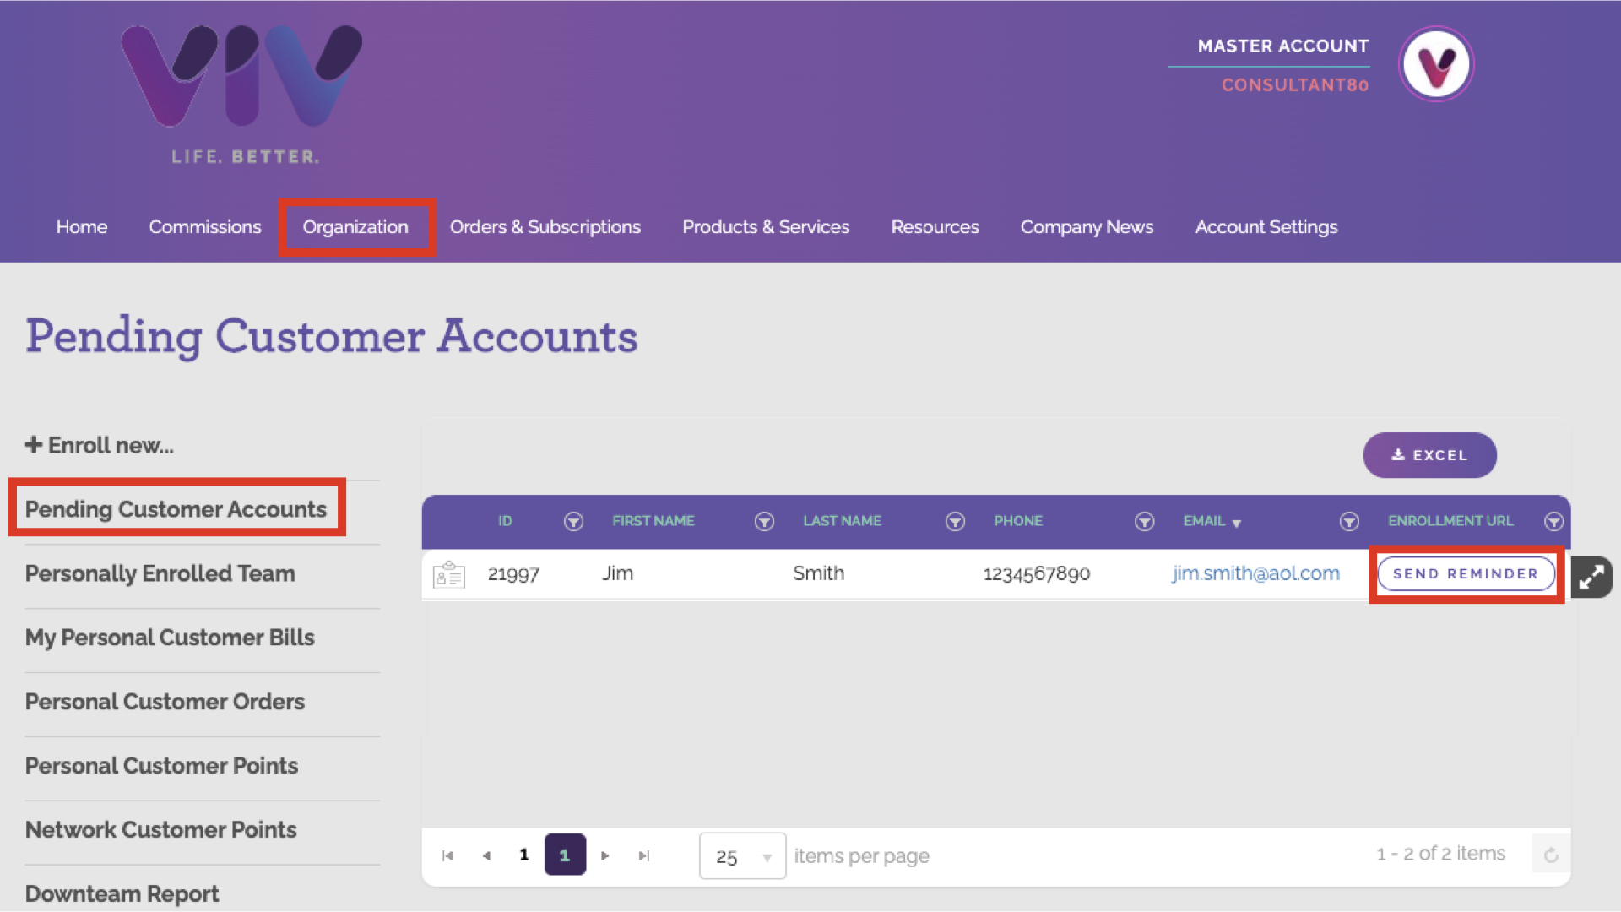Select the ID cell 21997
This screenshot has height=912, width=1621.
[513, 574]
